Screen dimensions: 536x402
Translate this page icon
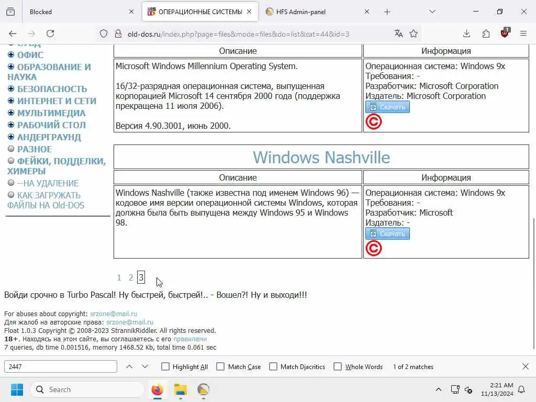pyautogui.click(x=398, y=33)
